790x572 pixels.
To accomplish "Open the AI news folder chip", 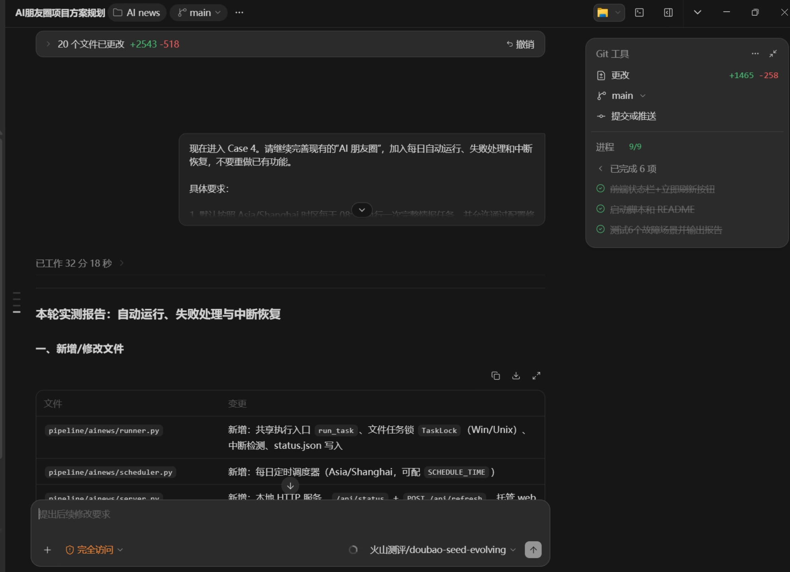I will pos(137,13).
